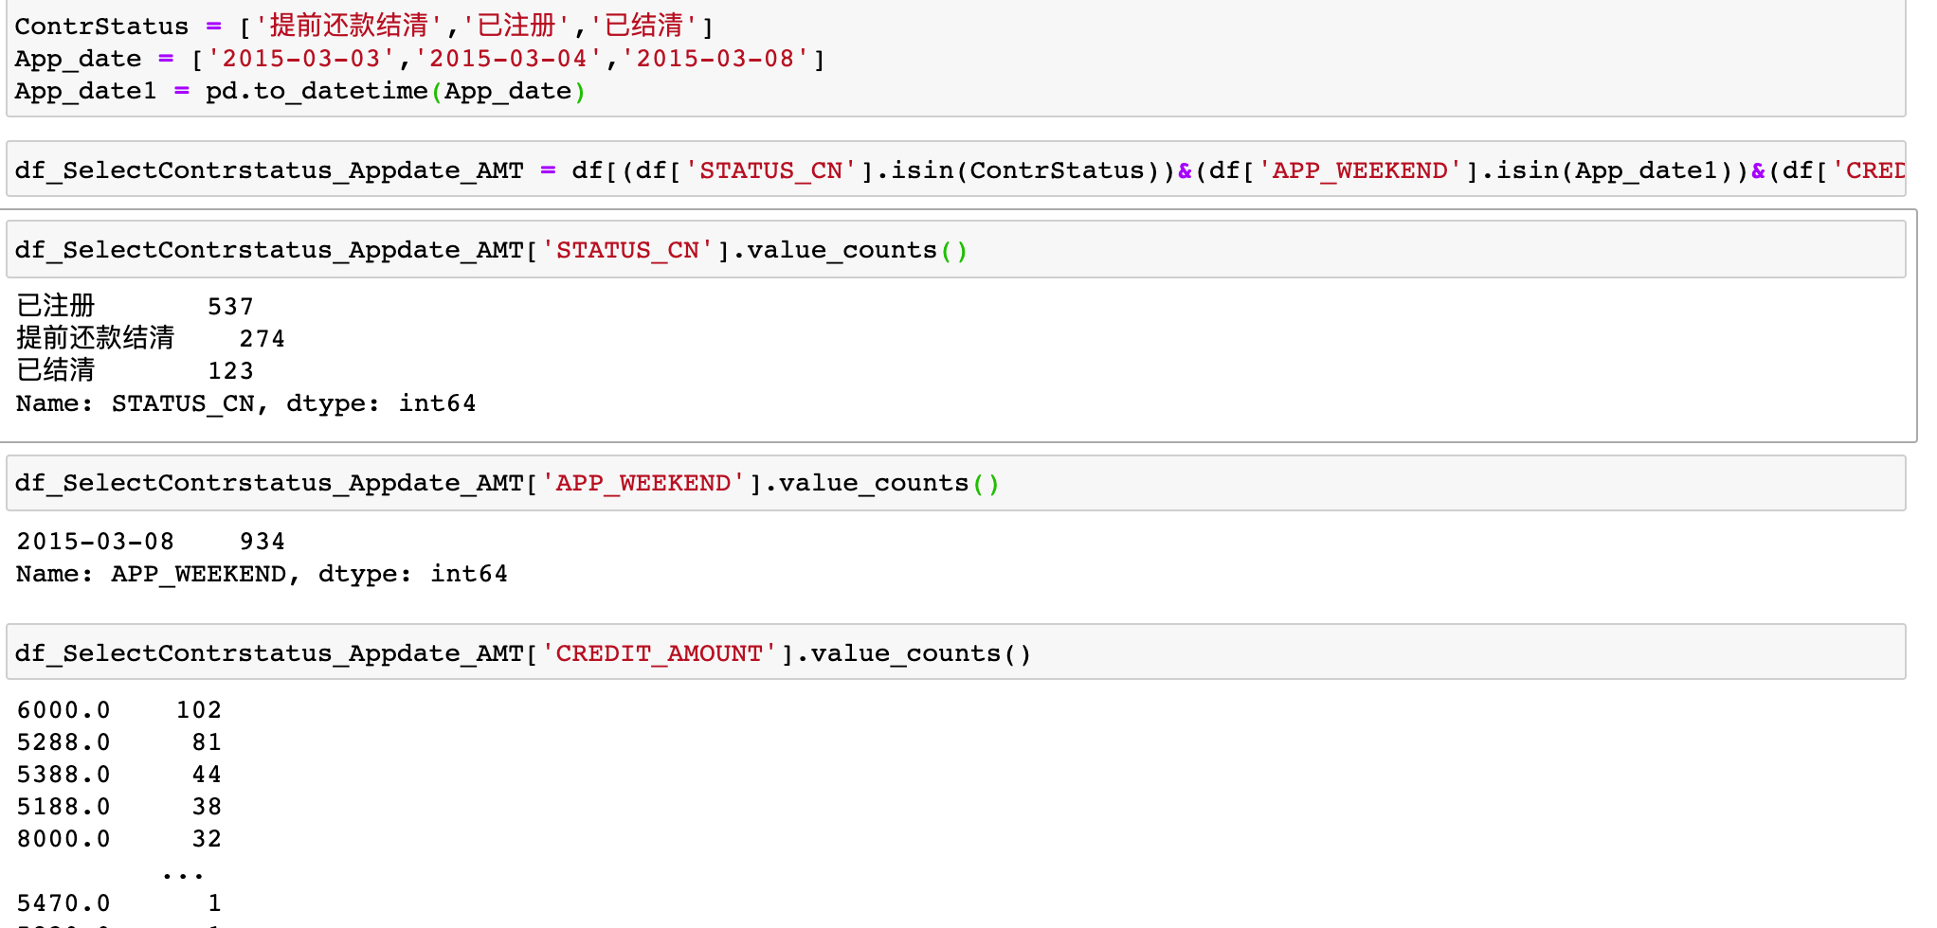Click the '已注册' string in ContrStatus list
1937x928 pixels.
click(x=516, y=26)
